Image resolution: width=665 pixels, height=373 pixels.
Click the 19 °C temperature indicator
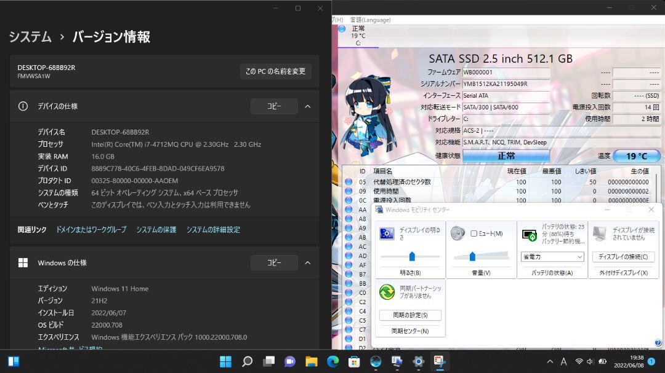point(637,156)
